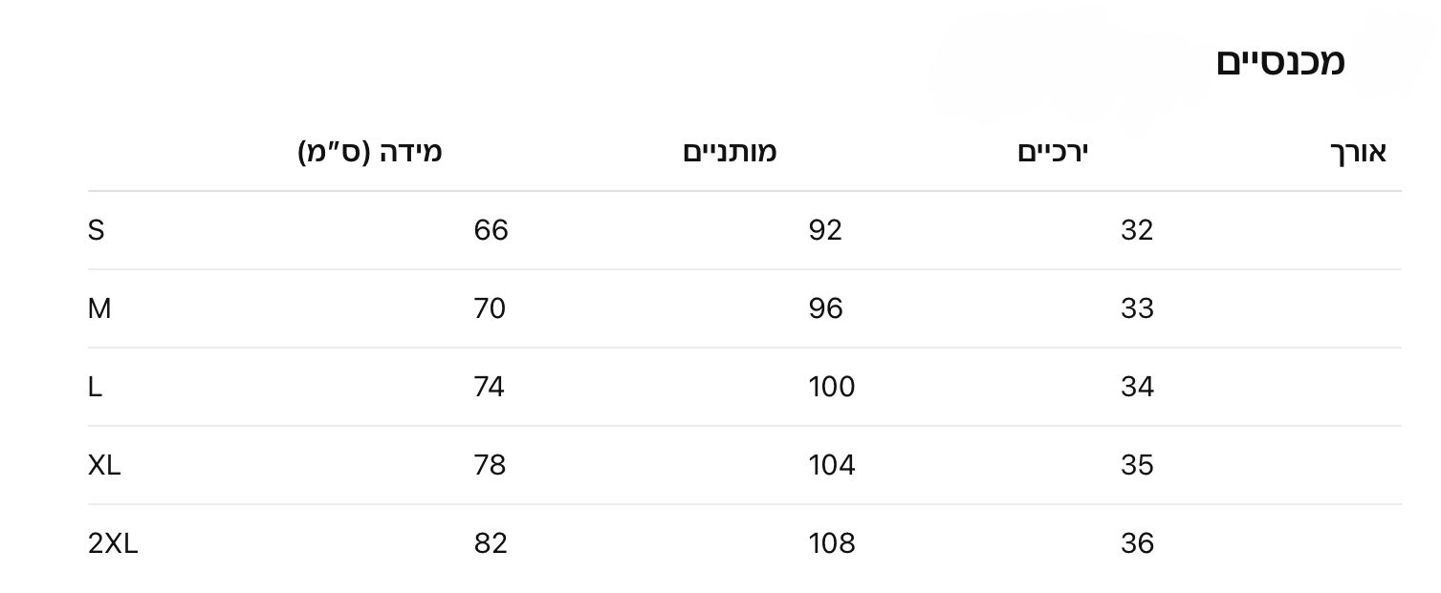Click the מכנסיים table title
Viewport: 1441px width, 593px height.
tap(1279, 62)
